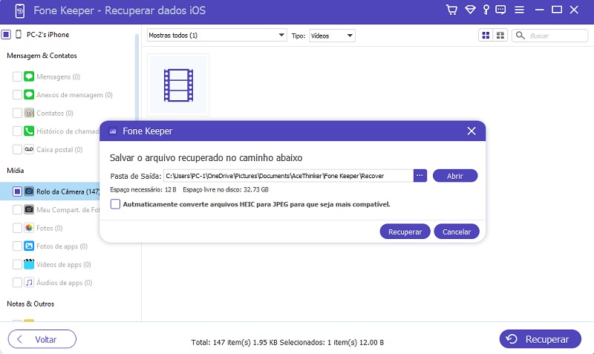Click the Anexos de mensagem icon
This screenshot has height=354, width=594.
click(x=29, y=95)
